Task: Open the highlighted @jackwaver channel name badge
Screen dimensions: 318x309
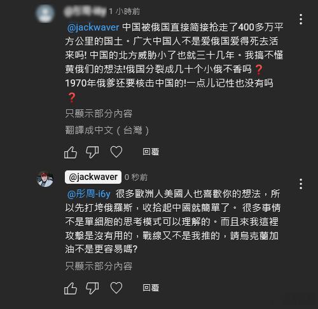Action: click(x=93, y=177)
